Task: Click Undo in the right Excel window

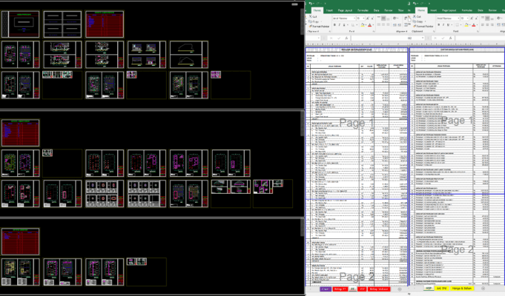Action: pyautogui.click(x=415, y=4)
